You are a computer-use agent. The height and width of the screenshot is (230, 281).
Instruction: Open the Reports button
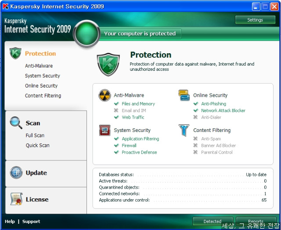click(x=256, y=221)
